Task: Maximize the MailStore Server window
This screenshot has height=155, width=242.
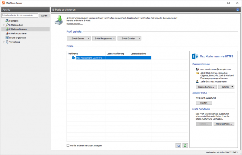Action: [x=229, y=3]
